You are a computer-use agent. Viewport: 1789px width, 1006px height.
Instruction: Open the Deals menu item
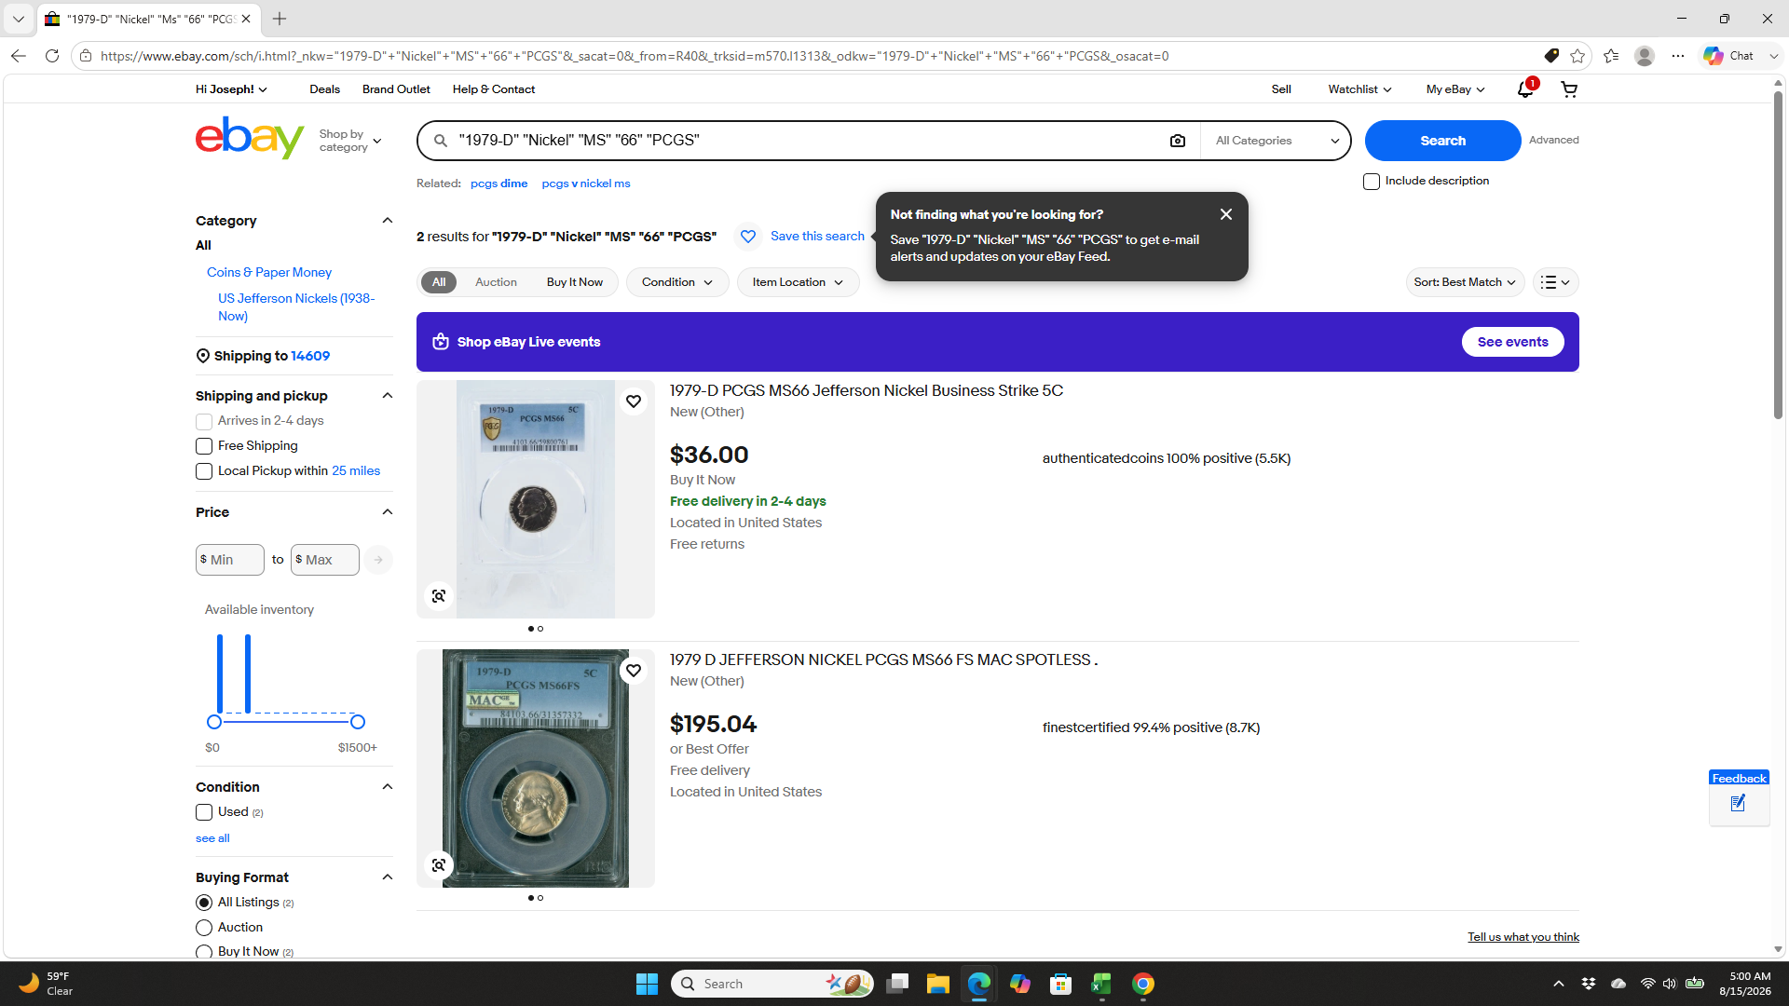[x=324, y=89]
